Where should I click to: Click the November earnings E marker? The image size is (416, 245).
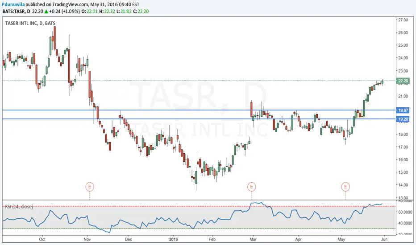pos(90,187)
